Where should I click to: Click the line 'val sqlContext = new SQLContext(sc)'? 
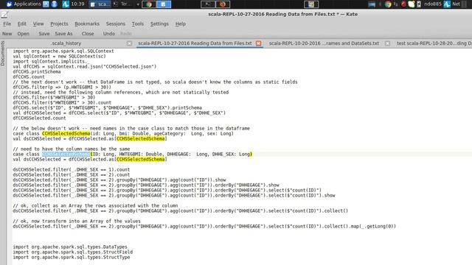click(x=59, y=56)
